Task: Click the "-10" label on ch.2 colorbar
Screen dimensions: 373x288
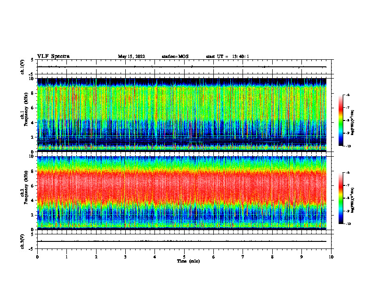Action: tap(349, 224)
